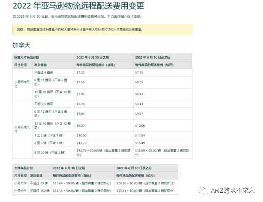Select the $7.22 fee value
The image size is (263, 202).
(80, 73)
